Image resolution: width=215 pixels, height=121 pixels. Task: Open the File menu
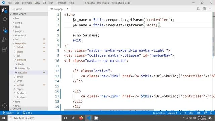pyautogui.click(x=10, y=3)
